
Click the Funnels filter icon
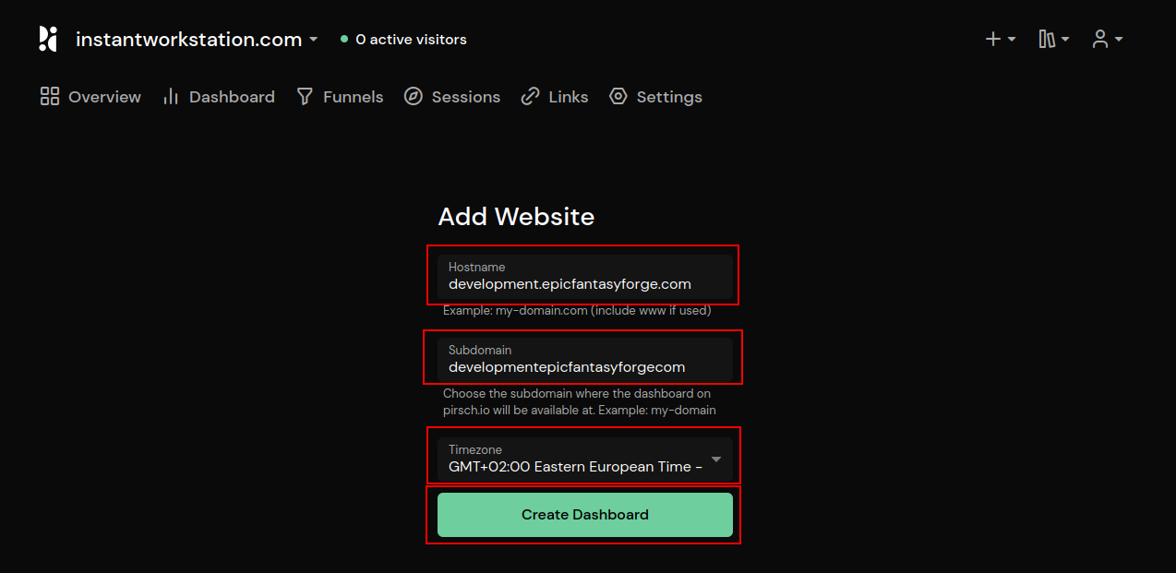point(305,96)
